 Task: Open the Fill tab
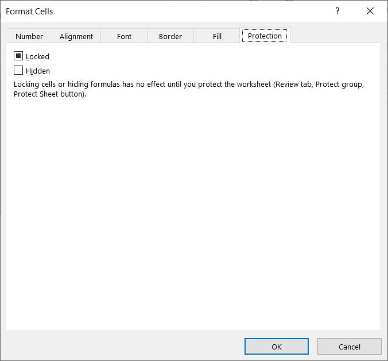[x=217, y=36]
